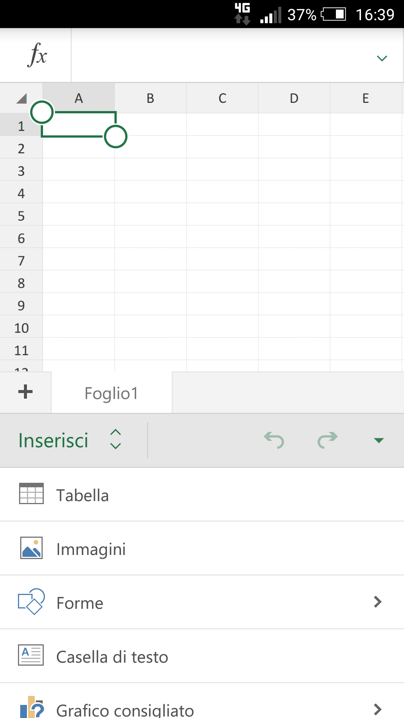Tap the Casella di testo icon

click(x=31, y=655)
